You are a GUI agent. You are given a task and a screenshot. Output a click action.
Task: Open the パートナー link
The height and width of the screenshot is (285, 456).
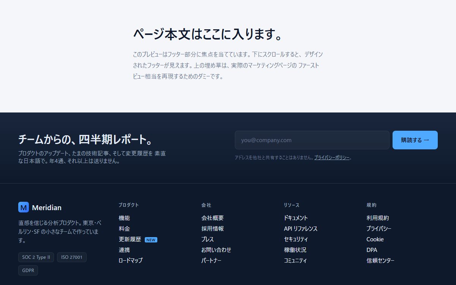(x=211, y=261)
